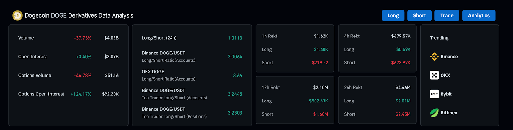Viewport: 513px width, 130px height.
Task: Click the OKX logo icon
Action: pyautogui.click(x=434, y=75)
